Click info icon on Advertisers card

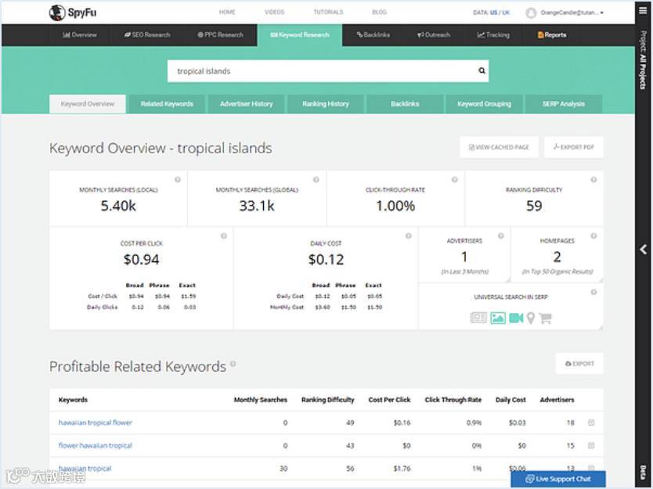[x=501, y=236]
